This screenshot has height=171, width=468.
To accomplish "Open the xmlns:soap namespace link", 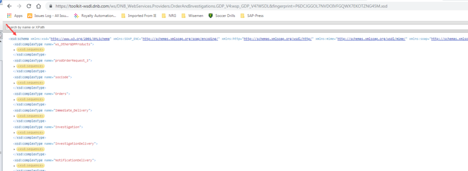I will [x=450, y=39].
